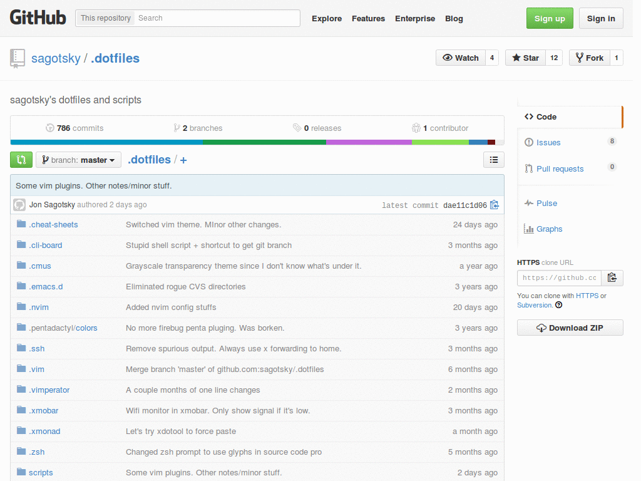
Task: Click the .ssh folder icon
Action: (x=21, y=348)
